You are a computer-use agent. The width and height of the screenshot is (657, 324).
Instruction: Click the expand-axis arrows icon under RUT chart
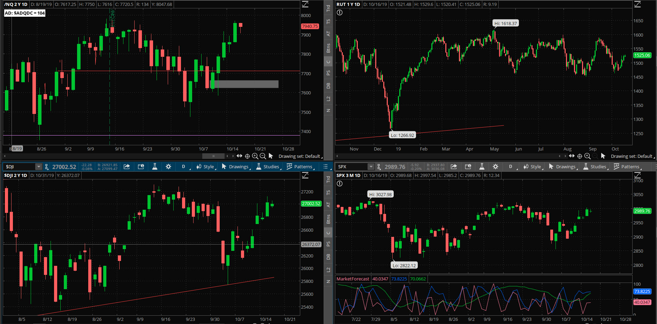click(x=572, y=156)
